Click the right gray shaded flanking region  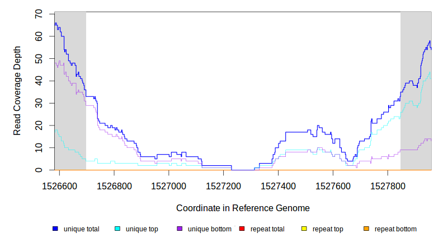pyautogui.click(x=416, y=129)
